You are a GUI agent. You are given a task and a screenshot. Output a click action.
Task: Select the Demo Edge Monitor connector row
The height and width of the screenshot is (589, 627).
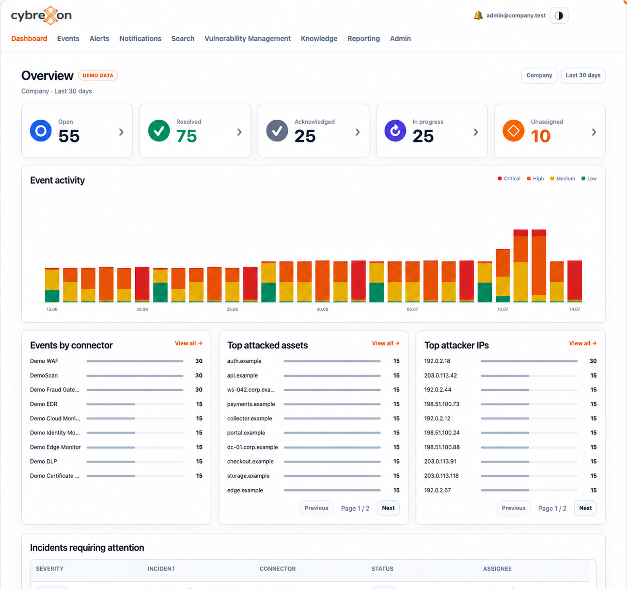[116, 447]
